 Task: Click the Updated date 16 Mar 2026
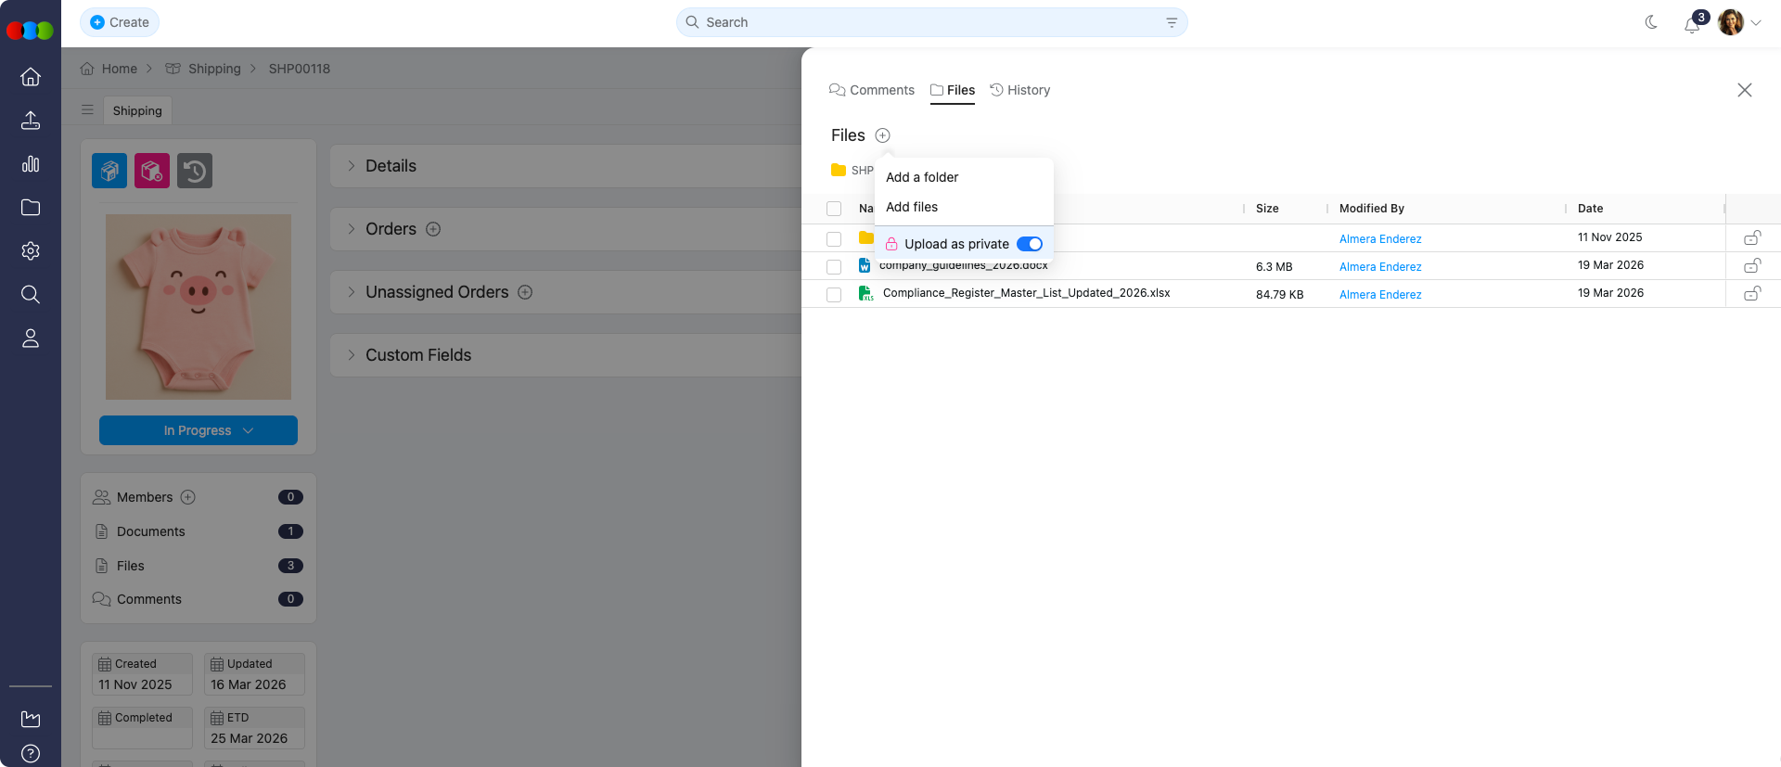[x=254, y=674]
